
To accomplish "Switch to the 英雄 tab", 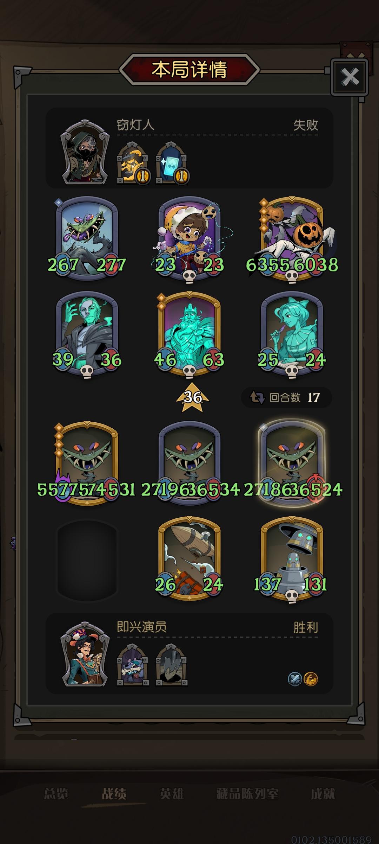I will (x=172, y=794).
